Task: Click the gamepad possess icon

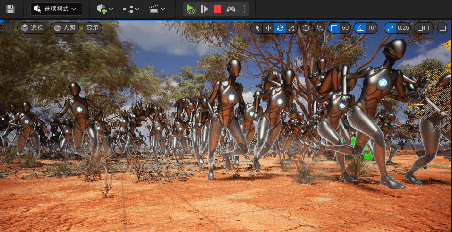Action: click(231, 9)
